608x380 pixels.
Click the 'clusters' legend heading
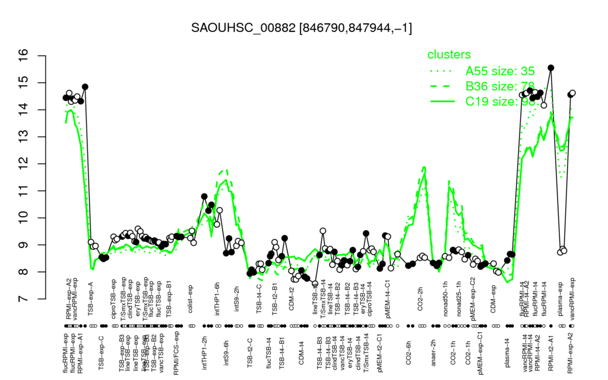click(449, 55)
